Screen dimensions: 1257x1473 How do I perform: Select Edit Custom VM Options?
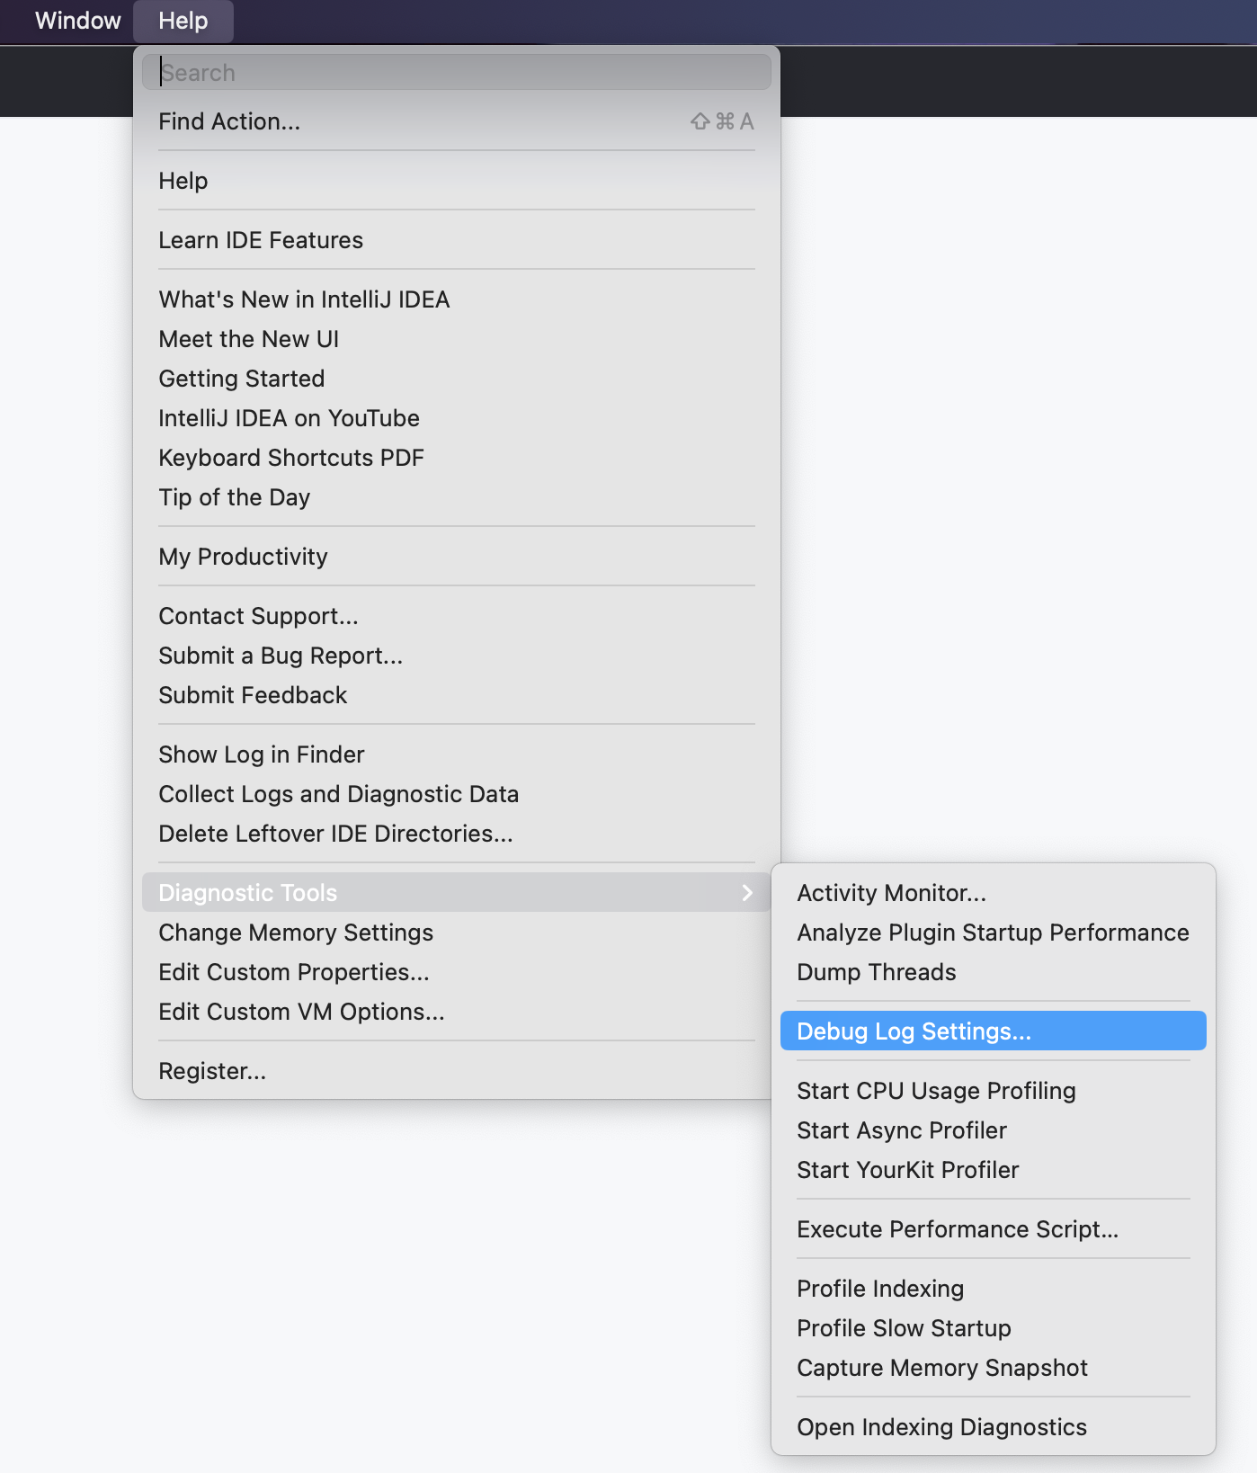(301, 1011)
